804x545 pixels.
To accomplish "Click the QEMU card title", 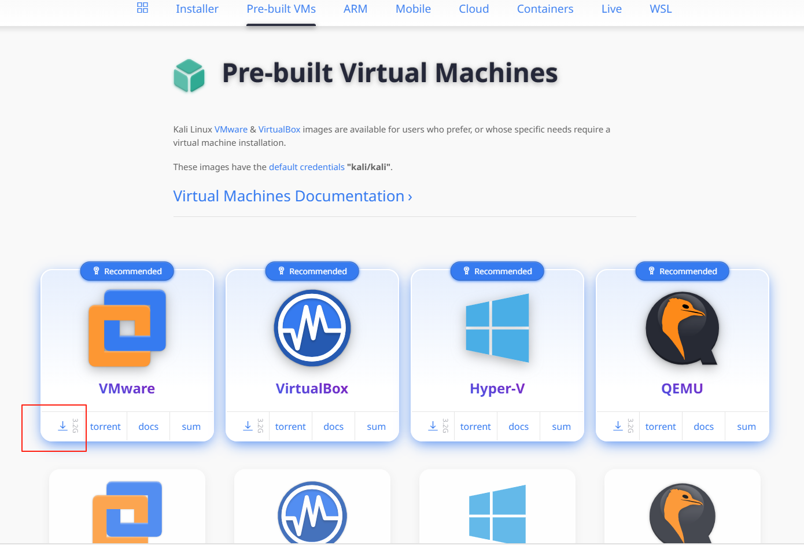I will (682, 389).
